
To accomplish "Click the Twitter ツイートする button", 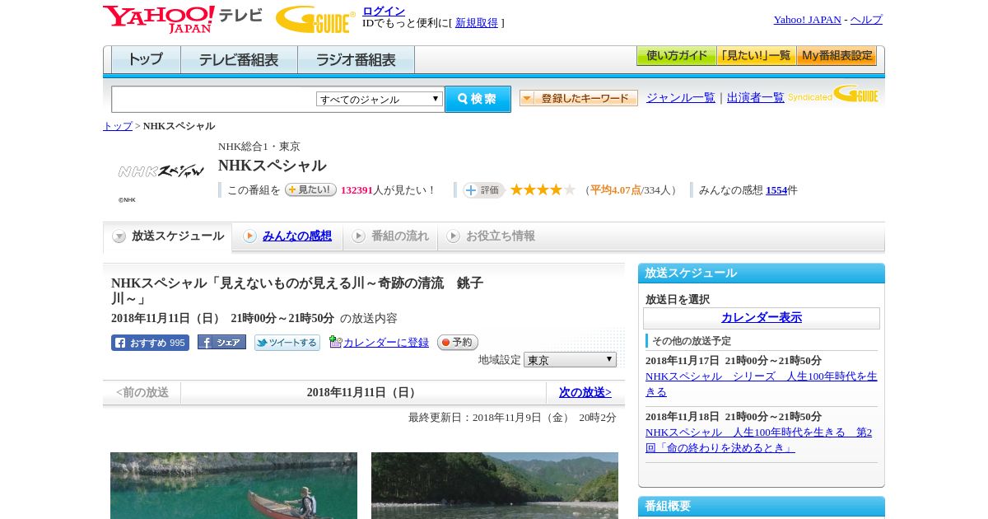I will click(287, 343).
